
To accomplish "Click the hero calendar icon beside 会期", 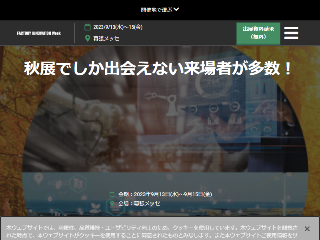I will [x=112, y=194].
